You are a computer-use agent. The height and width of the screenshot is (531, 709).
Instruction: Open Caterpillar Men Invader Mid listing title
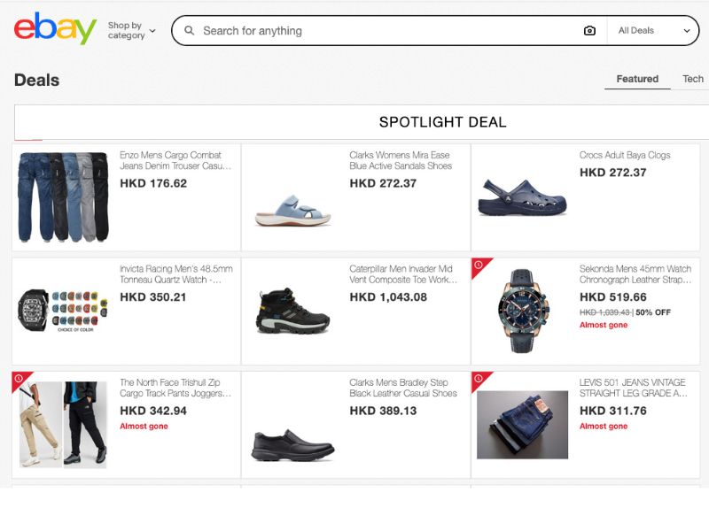pyautogui.click(x=403, y=274)
